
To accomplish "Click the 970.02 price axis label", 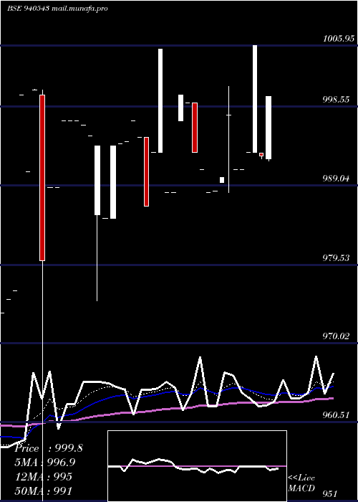I will (x=336, y=336).
